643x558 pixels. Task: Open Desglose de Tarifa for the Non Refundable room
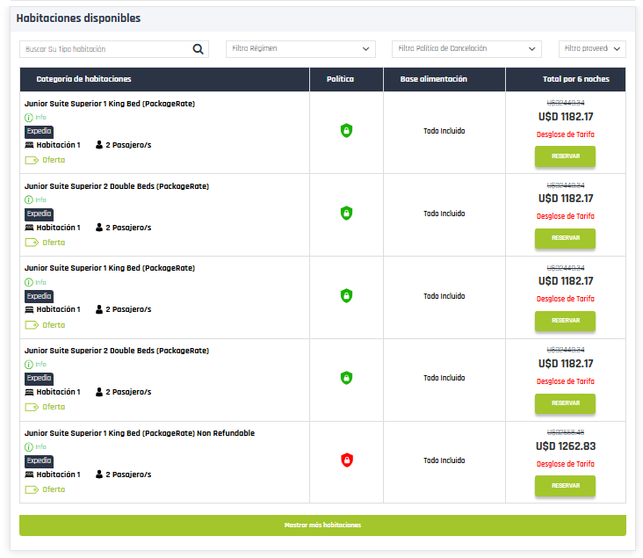[x=566, y=464]
